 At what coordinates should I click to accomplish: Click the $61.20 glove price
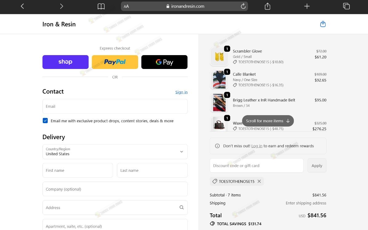pyautogui.click(x=320, y=57)
